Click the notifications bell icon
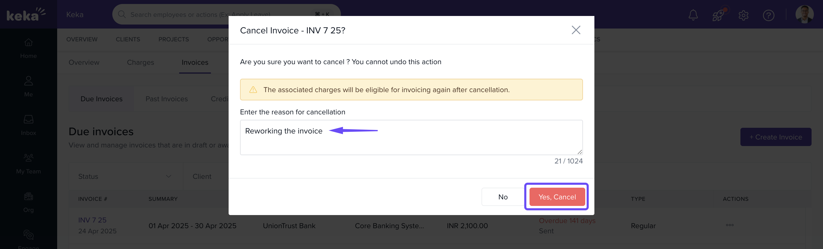 [x=693, y=15]
